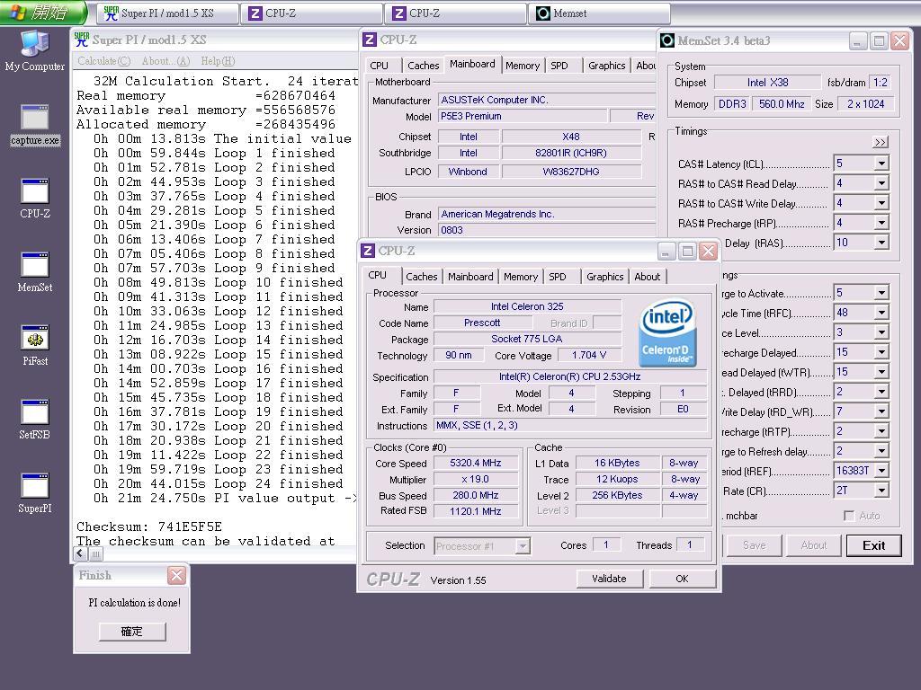Expand Command Rate (CR) dropdown
This screenshot has height=690, width=921.
coord(881,491)
